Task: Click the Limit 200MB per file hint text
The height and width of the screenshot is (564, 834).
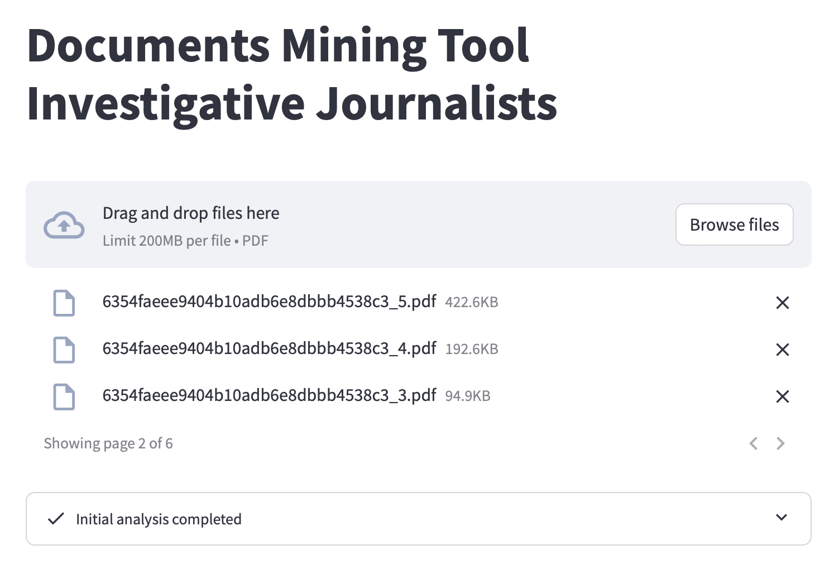Action: (x=185, y=241)
